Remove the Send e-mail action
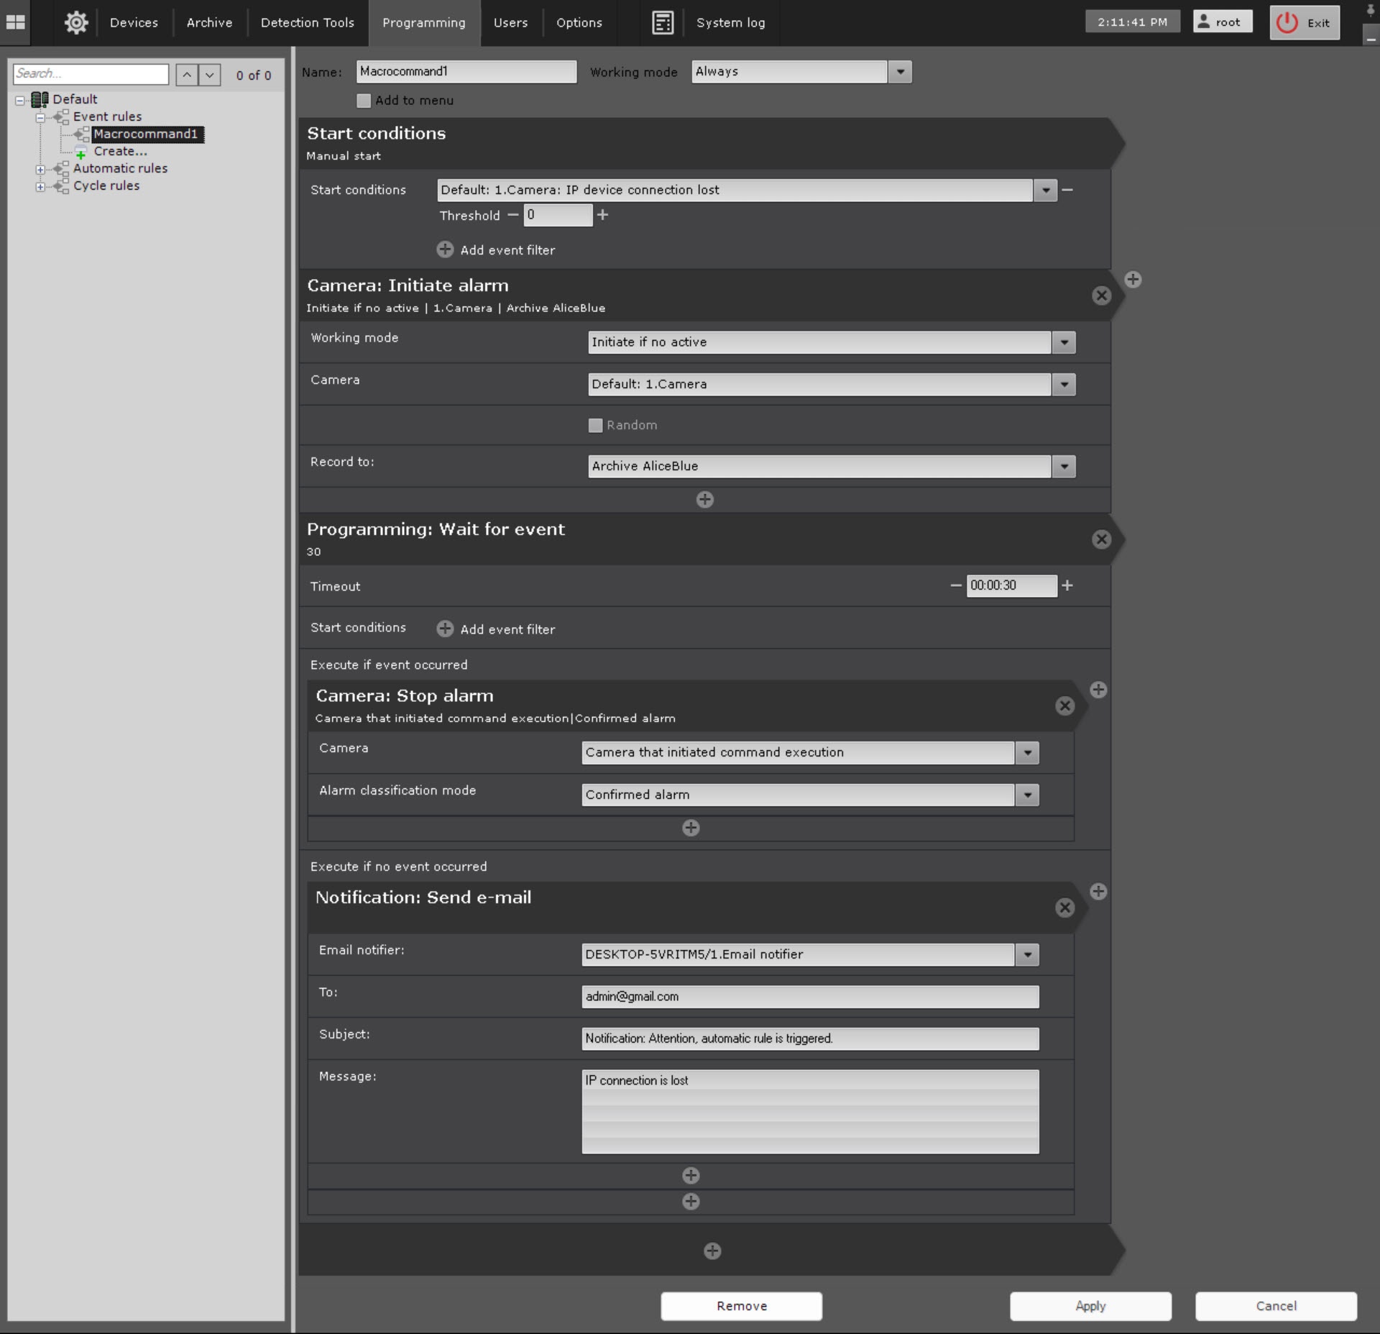 (1064, 908)
